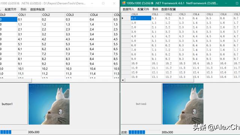Select cell 0,1 in left window grid
Viewport: 240px width, 135px height.
(29, 19)
